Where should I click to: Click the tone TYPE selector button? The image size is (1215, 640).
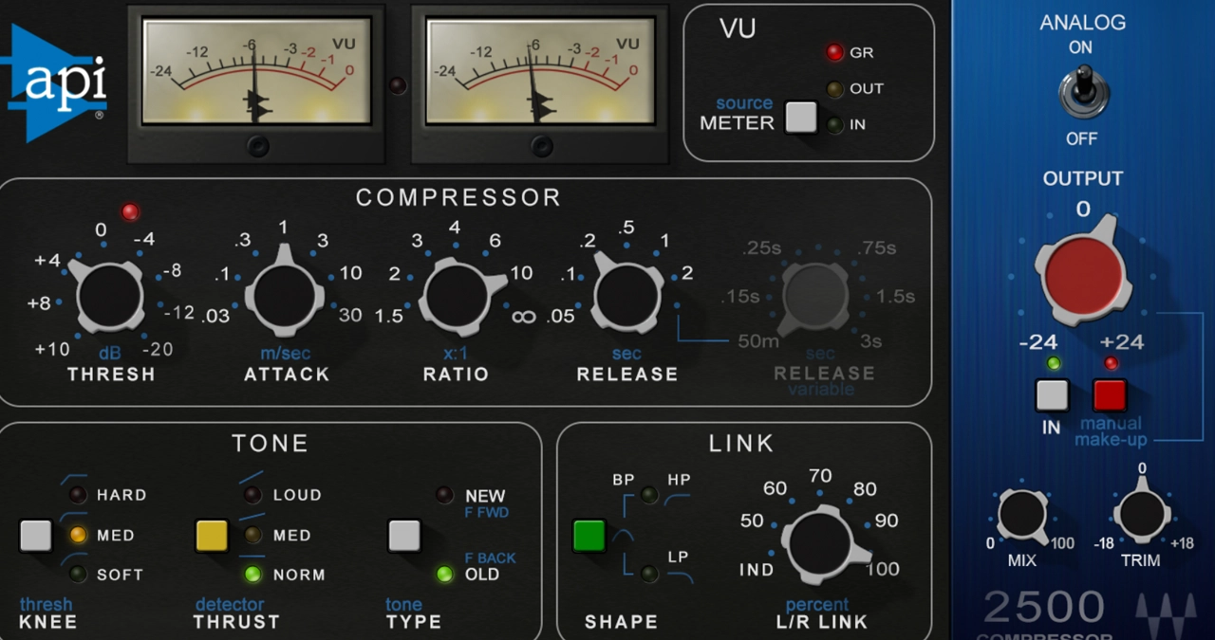(x=404, y=535)
